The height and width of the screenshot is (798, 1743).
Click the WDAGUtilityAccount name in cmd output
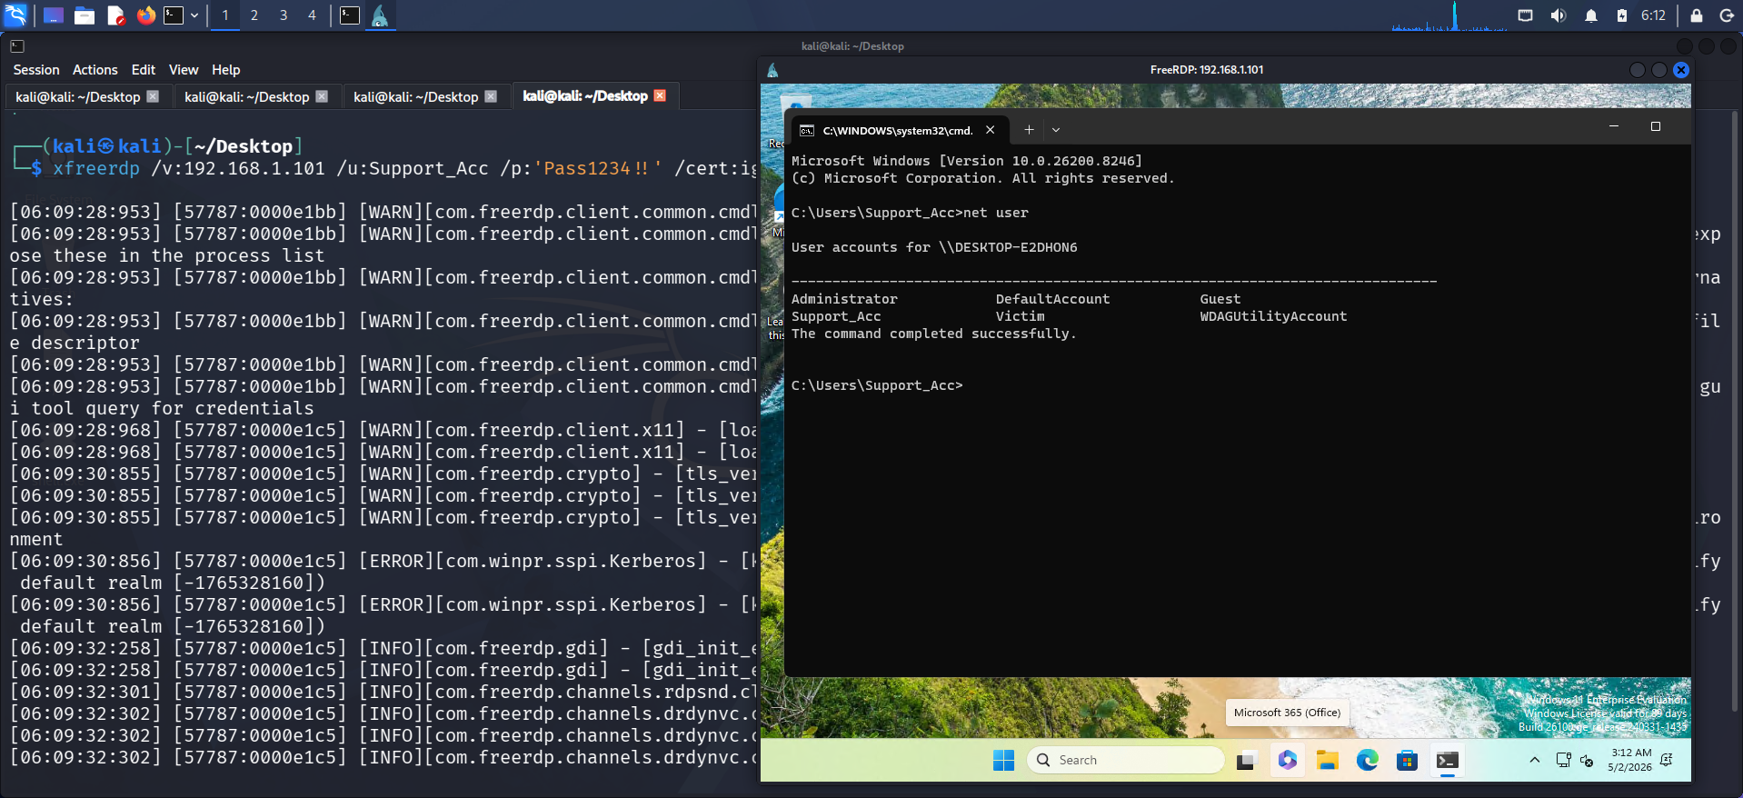pyautogui.click(x=1273, y=316)
